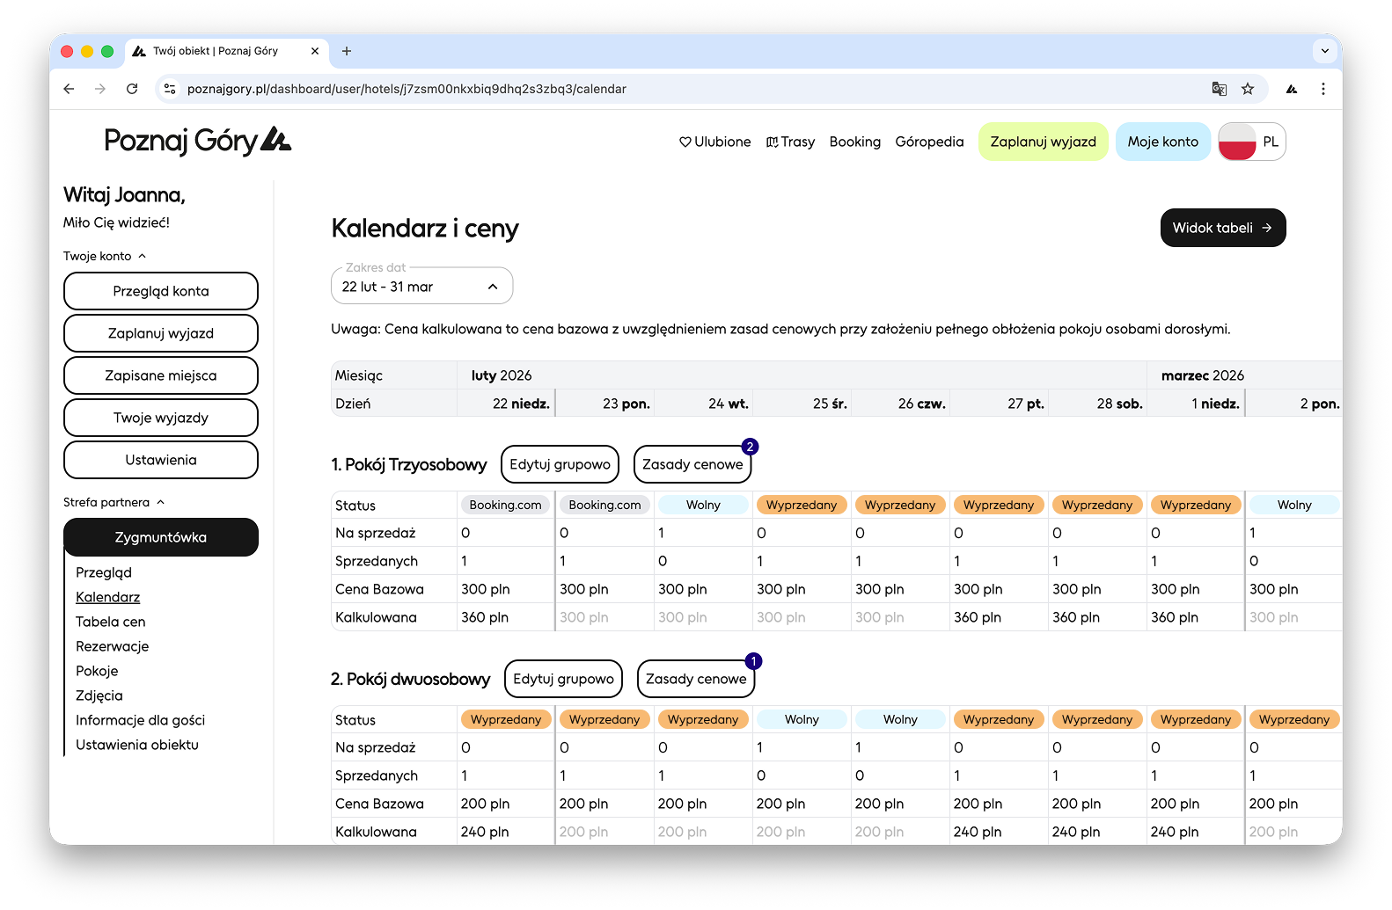
Task: Select the Zygmuntówka property
Action: click(161, 537)
